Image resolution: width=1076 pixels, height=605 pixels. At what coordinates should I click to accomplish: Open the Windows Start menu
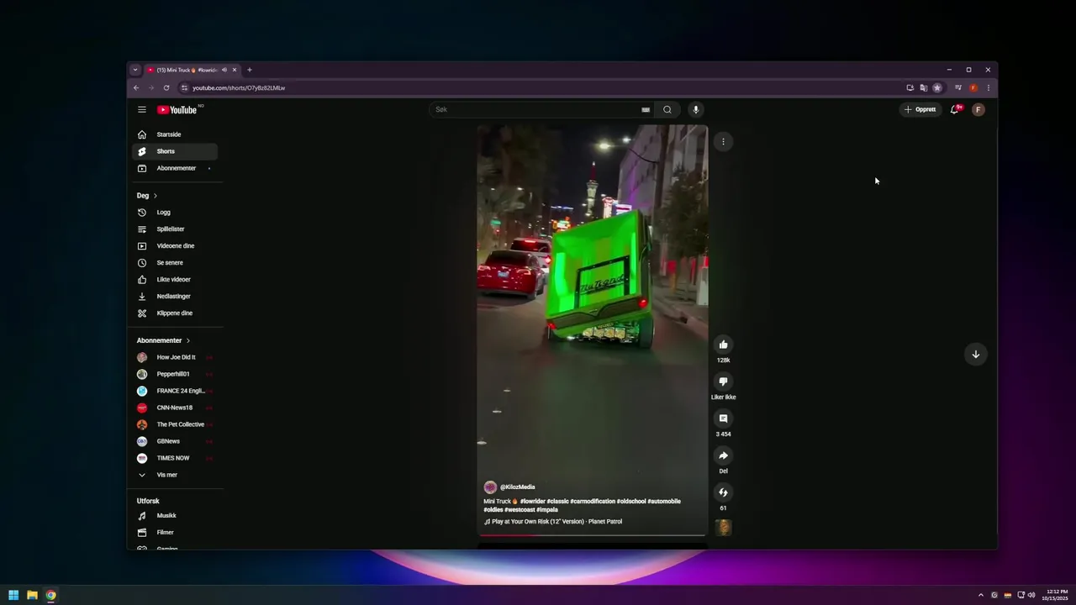click(13, 595)
